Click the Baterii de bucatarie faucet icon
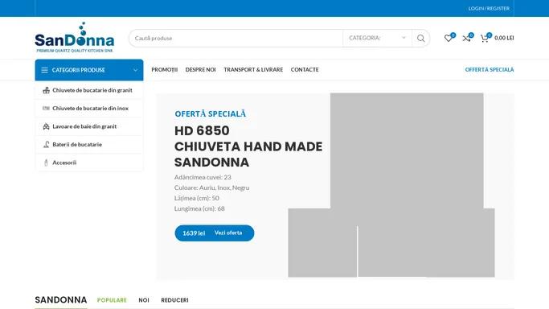 pyautogui.click(x=46, y=144)
